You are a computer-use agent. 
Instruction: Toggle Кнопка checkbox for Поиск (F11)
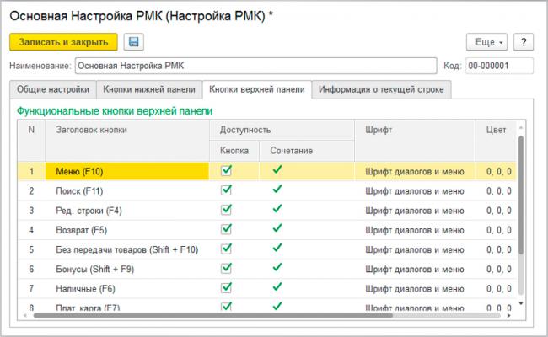pyautogui.click(x=227, y=190)
